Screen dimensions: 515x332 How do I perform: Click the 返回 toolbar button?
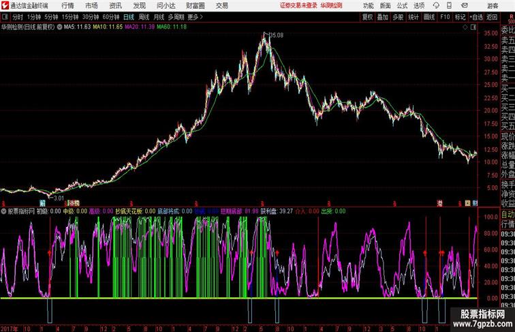(x=492, y=17)
